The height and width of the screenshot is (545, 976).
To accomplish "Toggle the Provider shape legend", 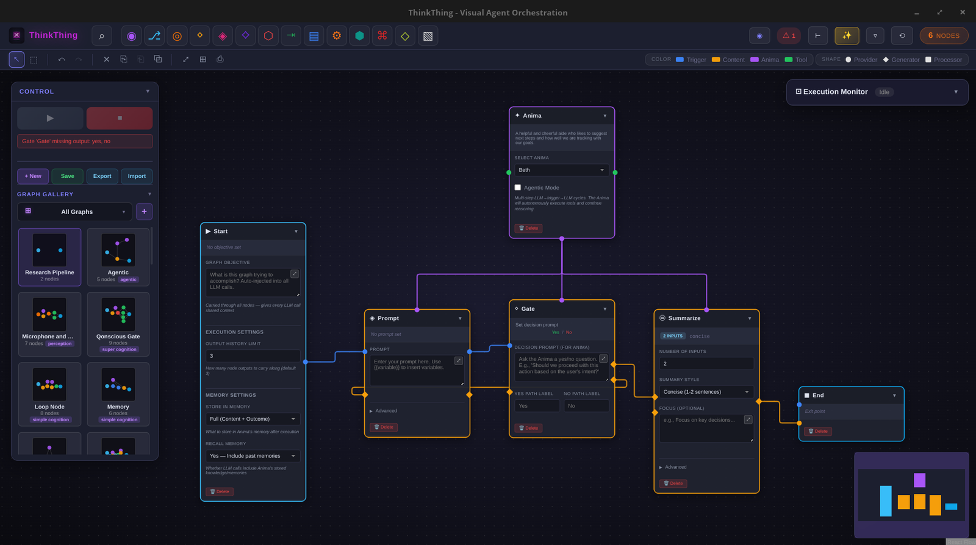I will tap(861, 60).
